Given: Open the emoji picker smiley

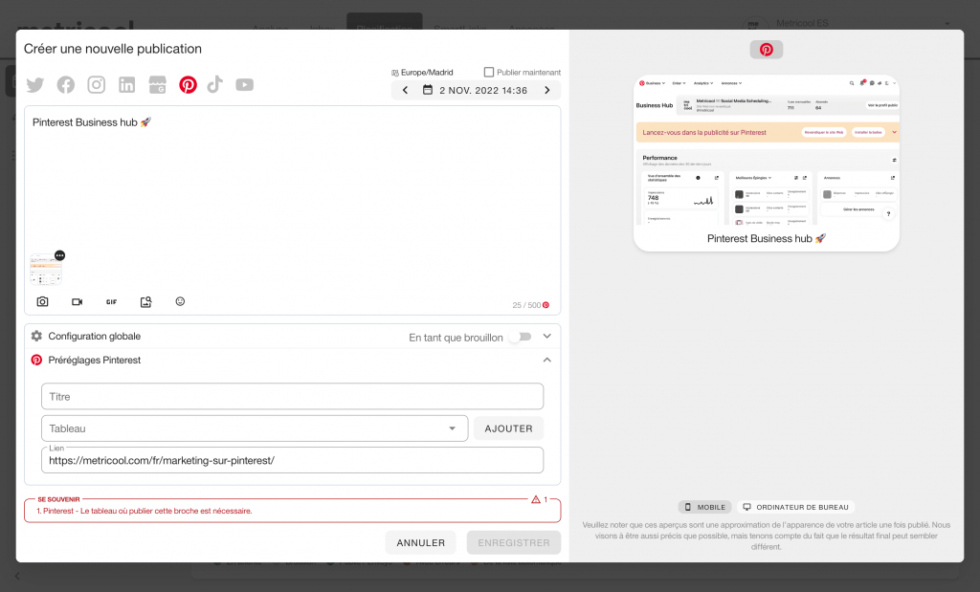Looking at the screenshot, I should click(180, 301).
